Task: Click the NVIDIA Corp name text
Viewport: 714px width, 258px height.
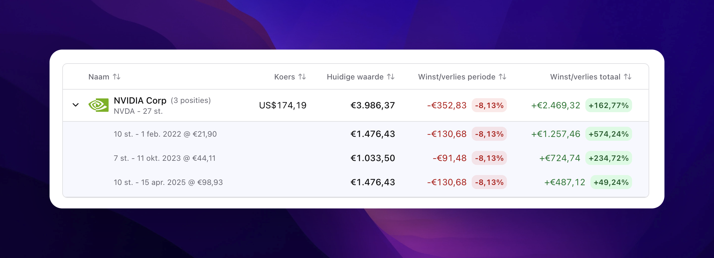Action: [x=140, y=100]
